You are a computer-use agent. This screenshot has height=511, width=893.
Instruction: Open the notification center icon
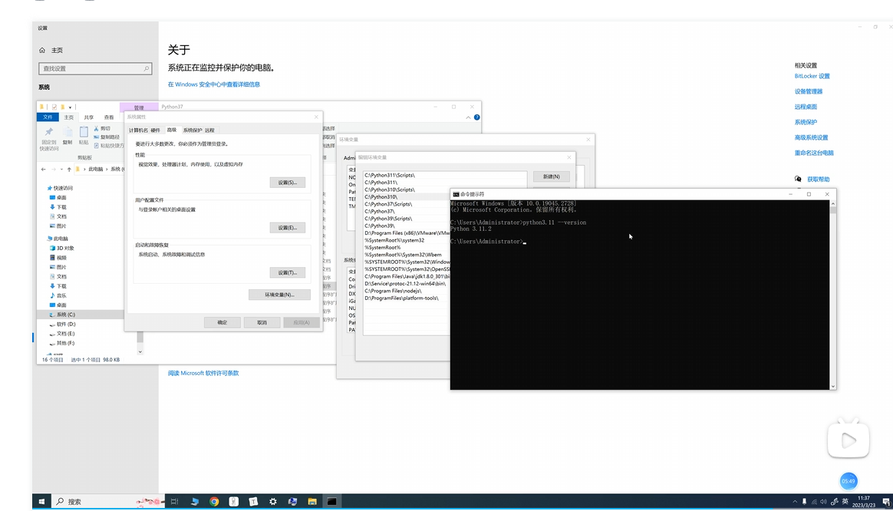tap(885, 501)
